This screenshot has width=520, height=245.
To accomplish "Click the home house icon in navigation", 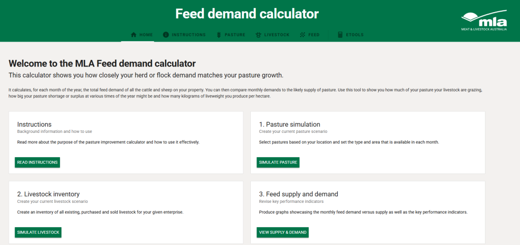I will click(134, 35).
